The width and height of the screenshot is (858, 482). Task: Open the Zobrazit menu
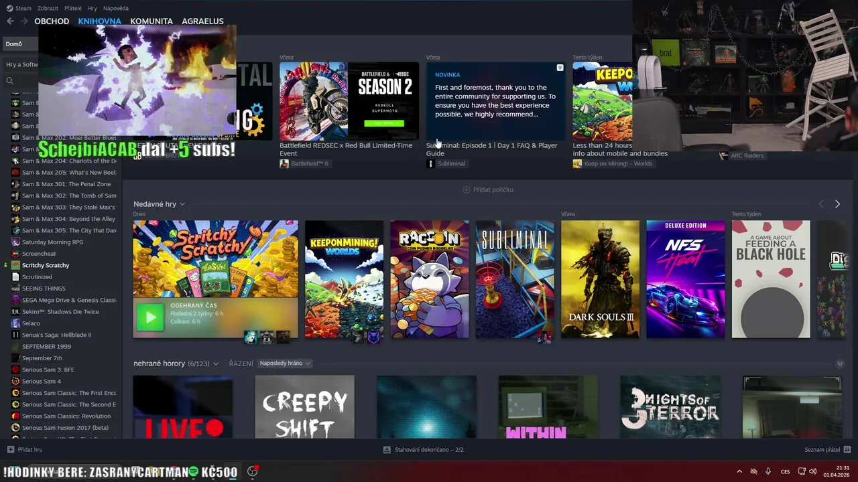48,8
